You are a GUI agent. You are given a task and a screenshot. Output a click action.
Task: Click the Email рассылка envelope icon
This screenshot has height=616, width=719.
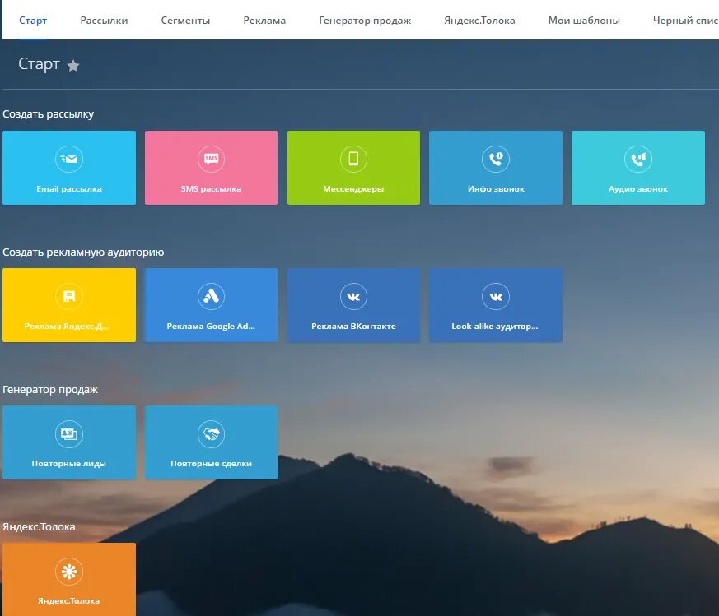pos(69,159)
